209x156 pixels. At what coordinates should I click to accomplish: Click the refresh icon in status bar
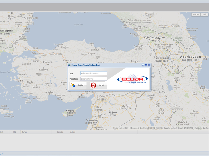coord(1,154)
